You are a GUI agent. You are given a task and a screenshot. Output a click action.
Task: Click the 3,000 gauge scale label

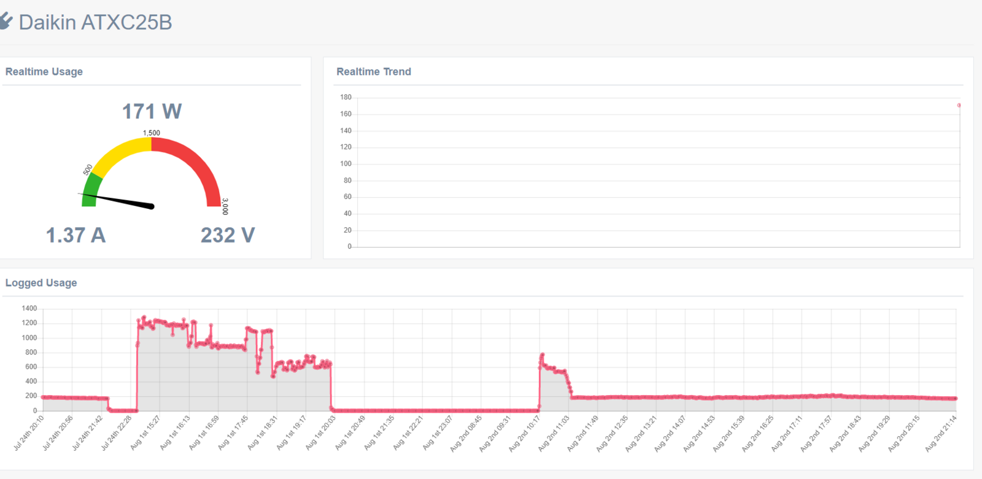[x=225, y=206]
